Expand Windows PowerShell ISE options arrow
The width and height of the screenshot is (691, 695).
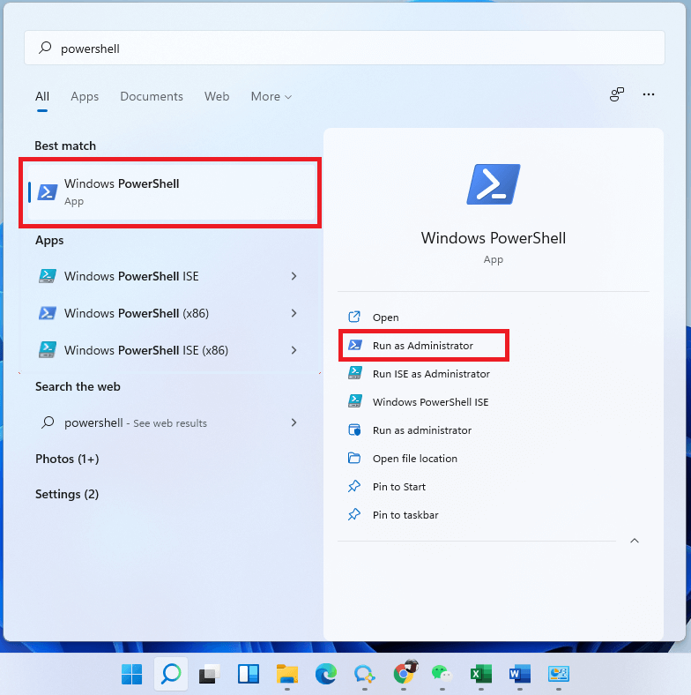293,276
